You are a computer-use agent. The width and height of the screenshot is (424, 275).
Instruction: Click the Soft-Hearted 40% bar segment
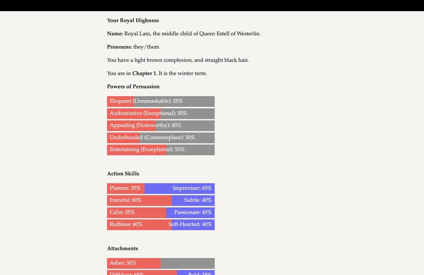[x=193, y=224]
